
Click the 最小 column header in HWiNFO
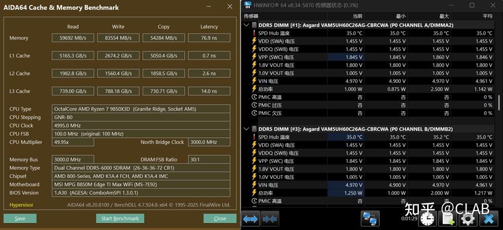[401, 16]
